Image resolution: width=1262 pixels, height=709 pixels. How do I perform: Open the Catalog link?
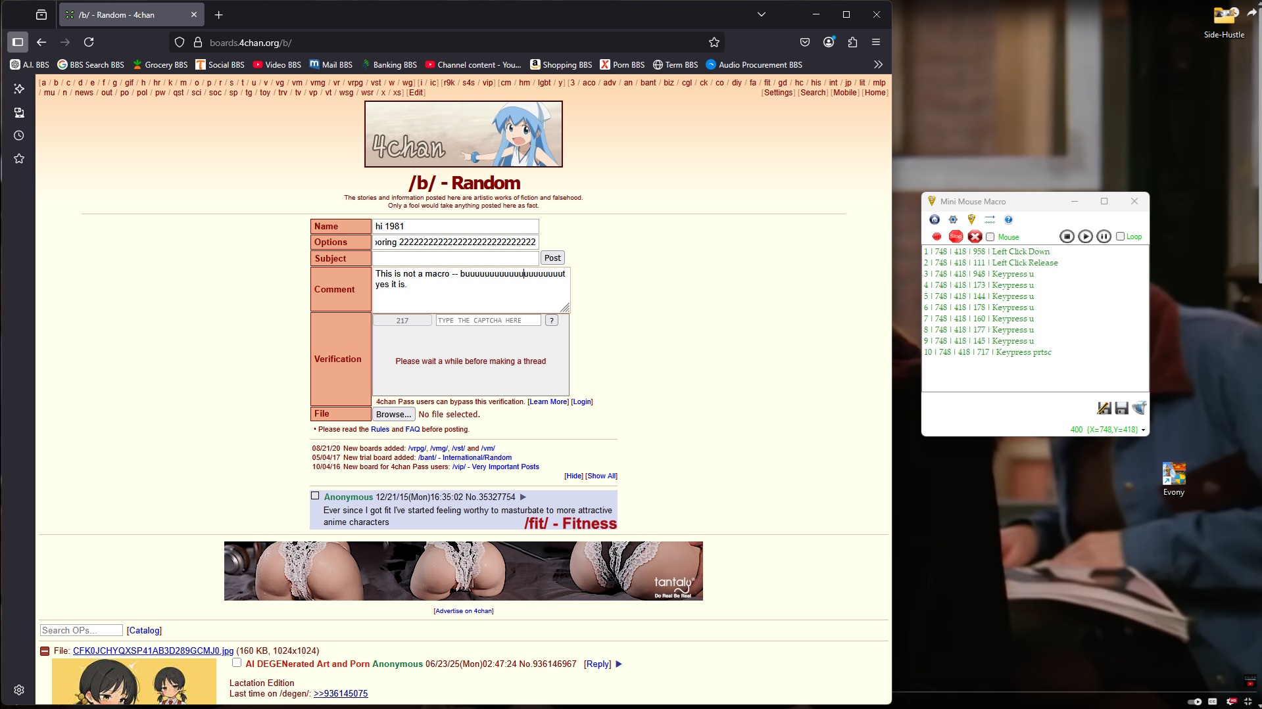tap(144, 631)
